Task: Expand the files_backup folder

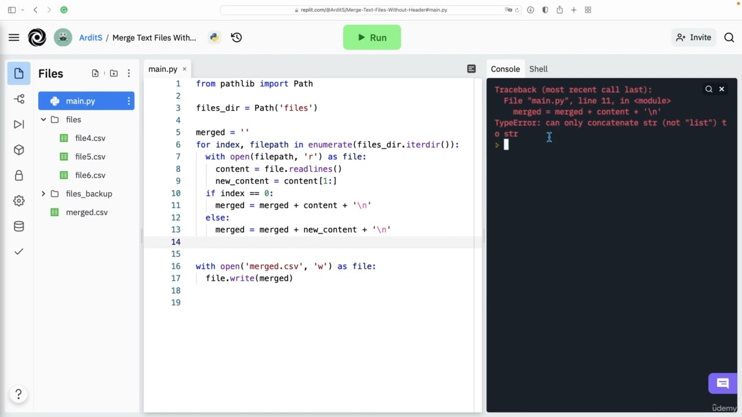Action: pos(43,193)
